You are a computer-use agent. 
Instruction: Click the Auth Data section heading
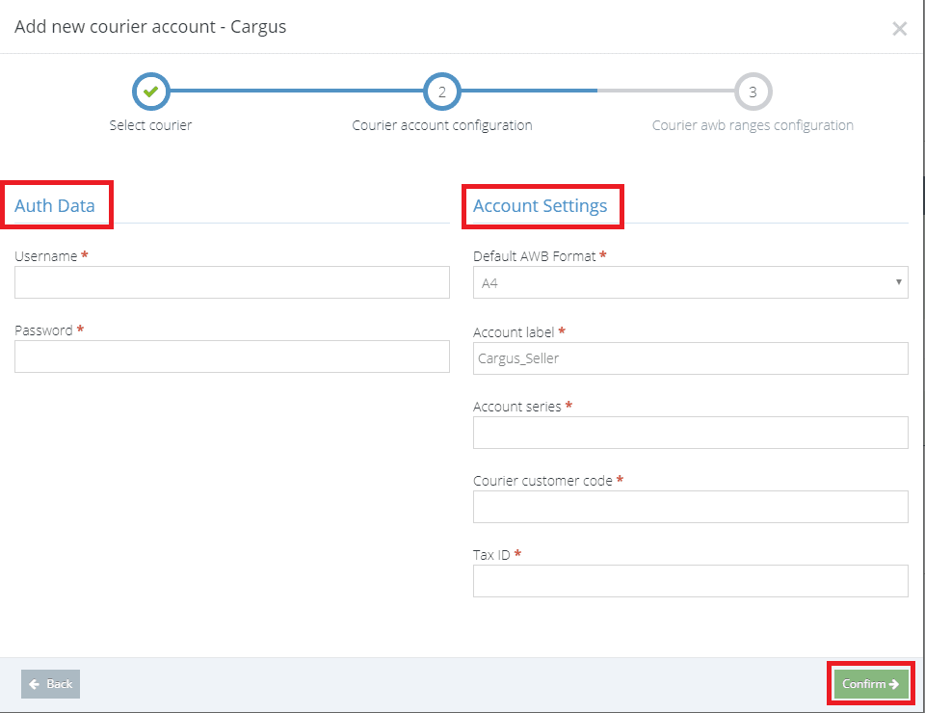pos(55,206)
